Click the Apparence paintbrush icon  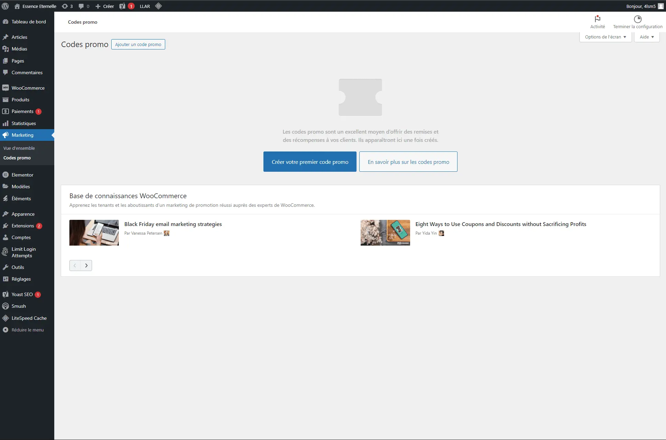click(5, 214)
